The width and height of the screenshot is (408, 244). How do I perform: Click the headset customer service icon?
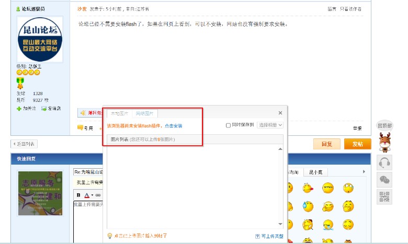tap(385, 162)
